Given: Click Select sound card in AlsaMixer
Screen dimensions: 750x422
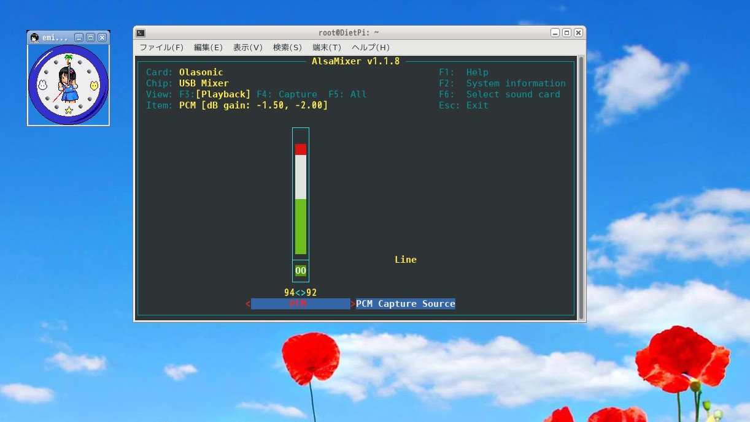Looking at the screenshot, I should [513, 94].
